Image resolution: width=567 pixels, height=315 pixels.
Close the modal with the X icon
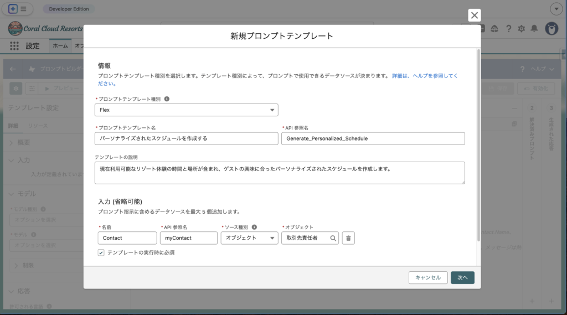tap(475, 16)
